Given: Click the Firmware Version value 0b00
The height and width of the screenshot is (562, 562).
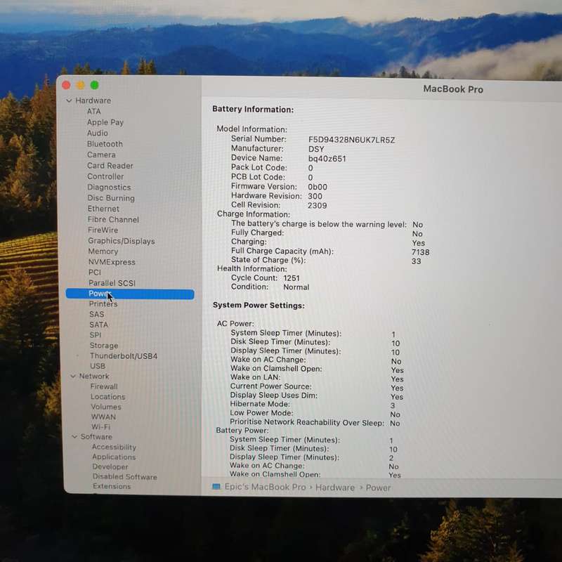Looking at the screenshot, I should click(x=318, y=187).
